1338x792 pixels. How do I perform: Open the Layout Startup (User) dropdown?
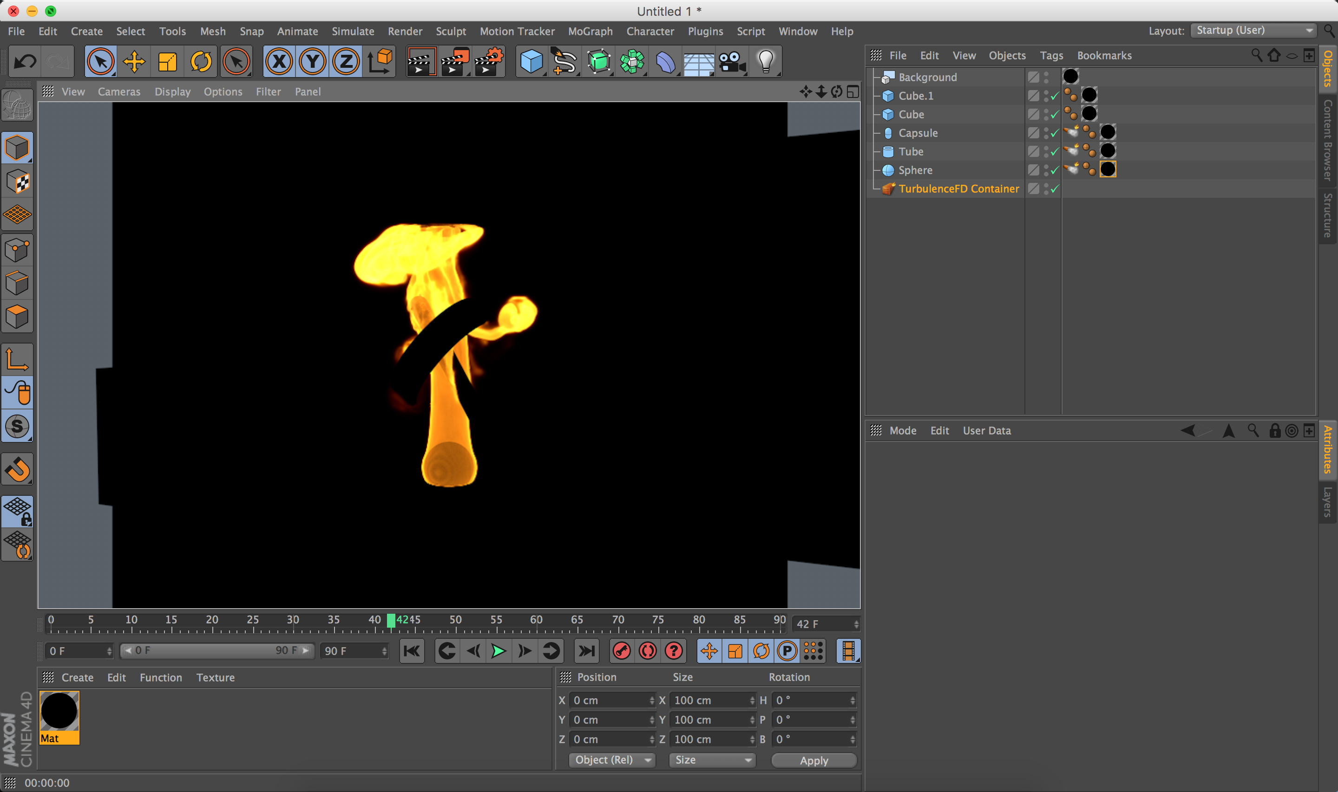coord(1253,31)
